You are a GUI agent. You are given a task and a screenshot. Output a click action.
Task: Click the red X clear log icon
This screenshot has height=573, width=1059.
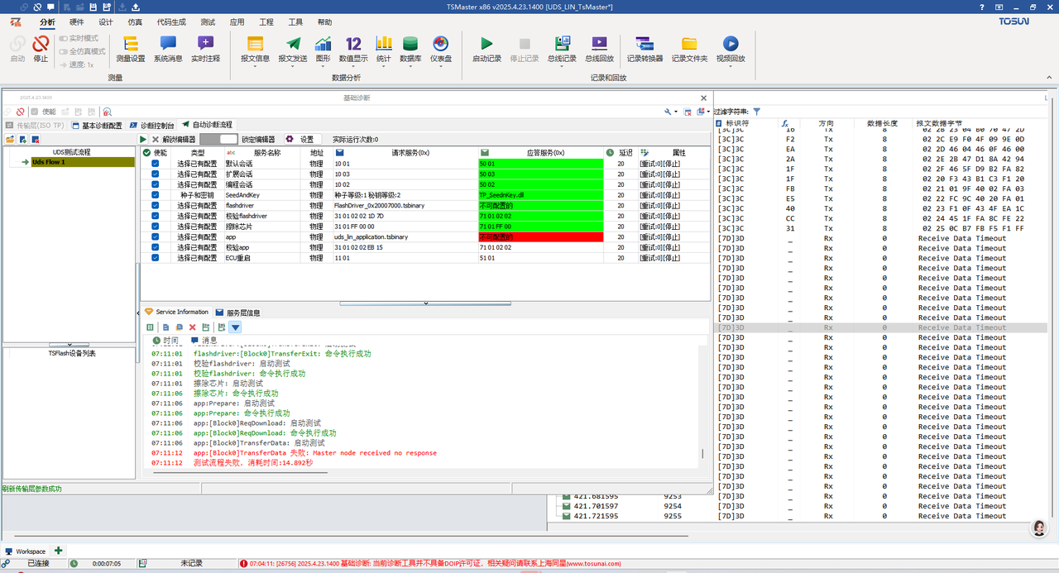[192, 327]
